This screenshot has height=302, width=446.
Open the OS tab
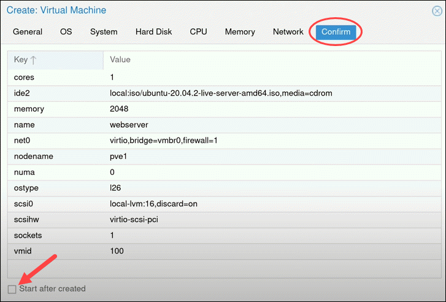click(66, 32)
